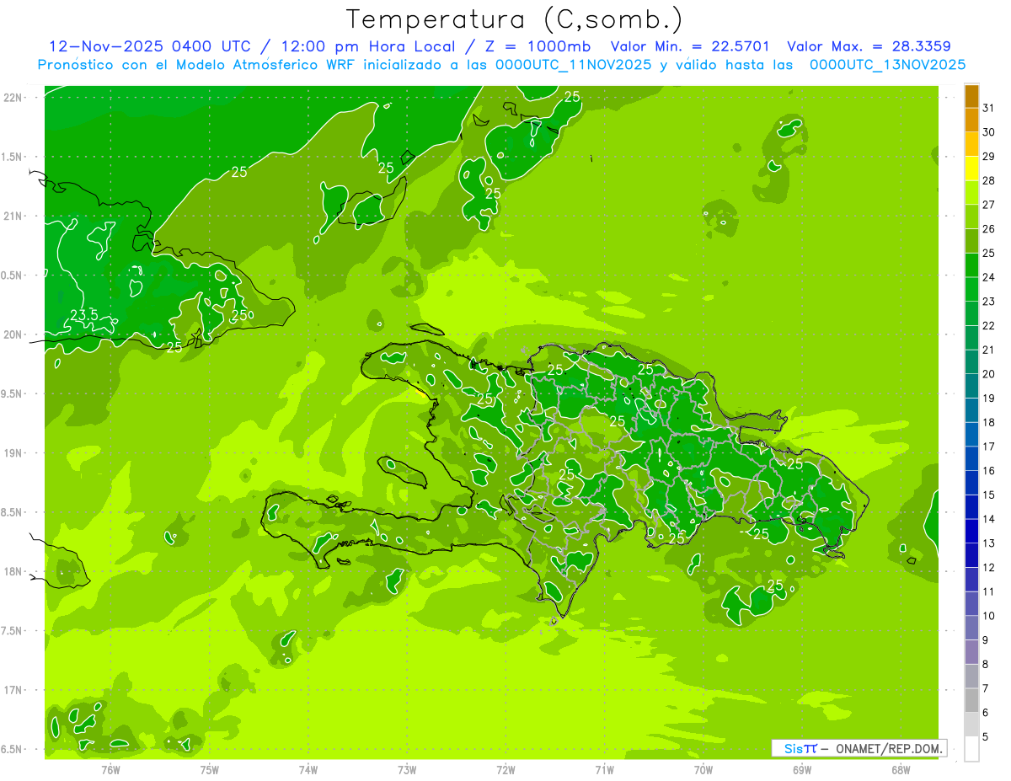The width and height of the screenshot is (1011, 781).
Task: Click the '20N' latitude axis label
Action: [13, 335]
